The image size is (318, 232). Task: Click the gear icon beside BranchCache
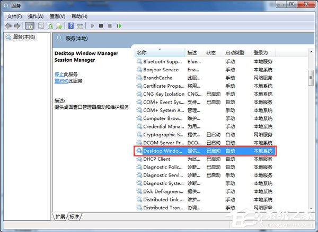139,78
